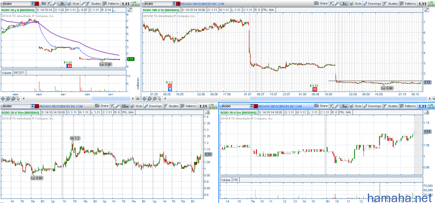Open quick-edit tools icon in 5m chart
This screenshot has width=435, height=203.
point(332,106)
